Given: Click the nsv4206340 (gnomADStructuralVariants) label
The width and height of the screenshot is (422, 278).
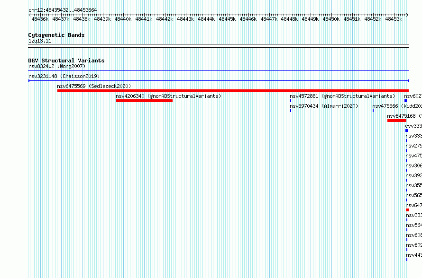Looking at the screenshot, I should tap(168, 96).
